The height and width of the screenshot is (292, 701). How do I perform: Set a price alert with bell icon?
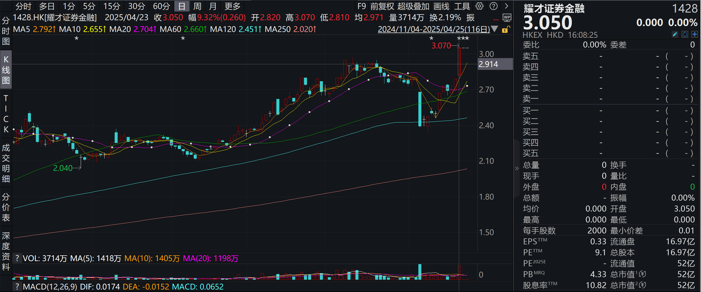click(685, 34)
